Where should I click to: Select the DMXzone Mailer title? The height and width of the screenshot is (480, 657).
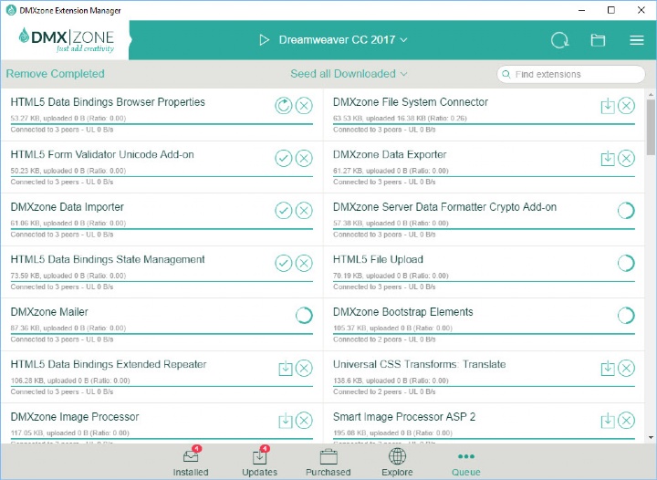coord(49,312)
